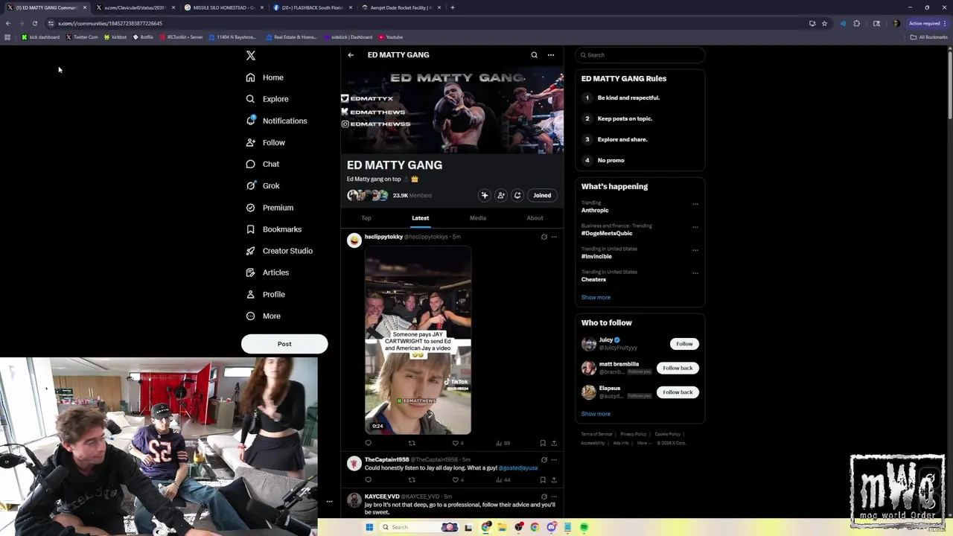
Task: Open kick dashboard bookmark
Action: [41, 37]
